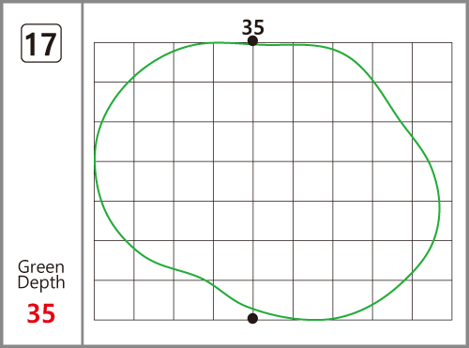Click the grid's top-left corner intersection
Screen dimensions: 469x348
[x=95, y=43]
